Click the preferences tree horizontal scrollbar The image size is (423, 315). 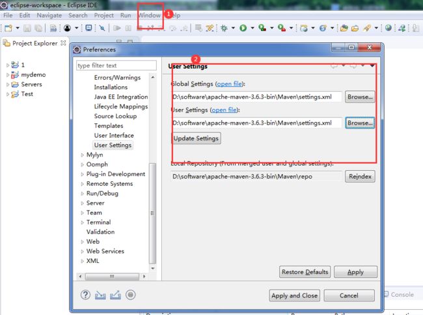click(112, 276)
